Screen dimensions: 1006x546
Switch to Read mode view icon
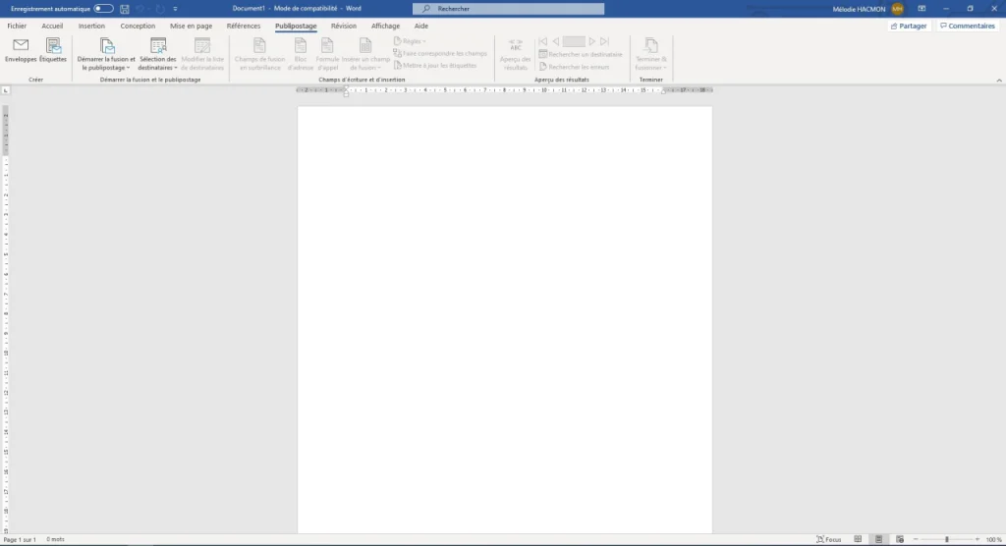pyautogui.click(x=858, y=539)
